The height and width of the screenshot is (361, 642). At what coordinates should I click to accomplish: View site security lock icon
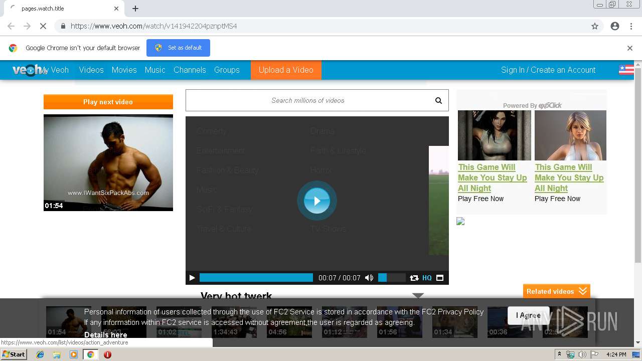(x=63, y=26)
